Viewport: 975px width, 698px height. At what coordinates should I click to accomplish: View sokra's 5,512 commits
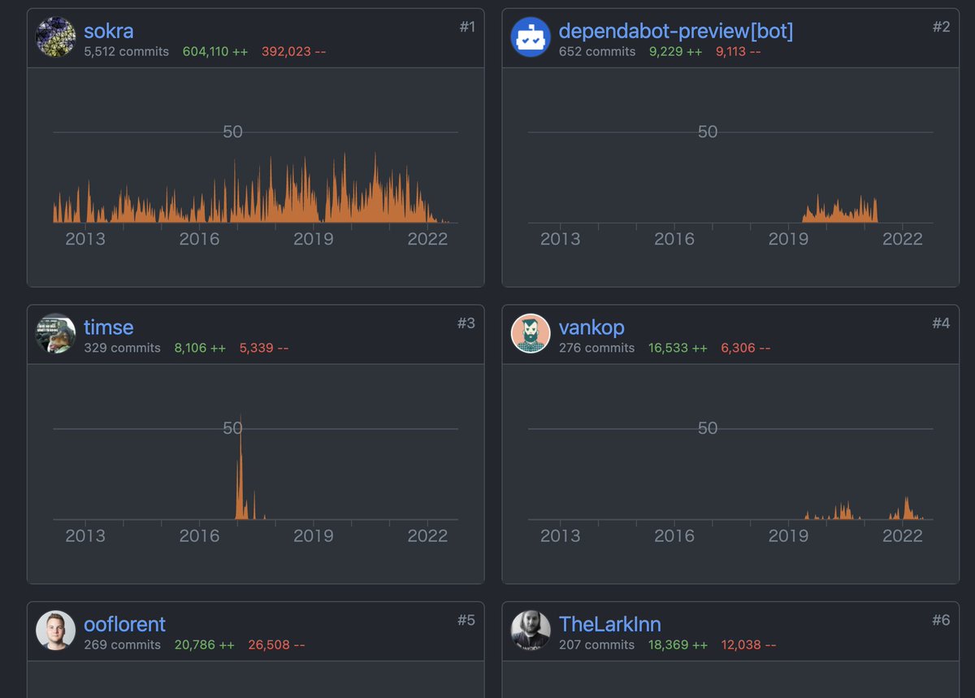point(127,51)
